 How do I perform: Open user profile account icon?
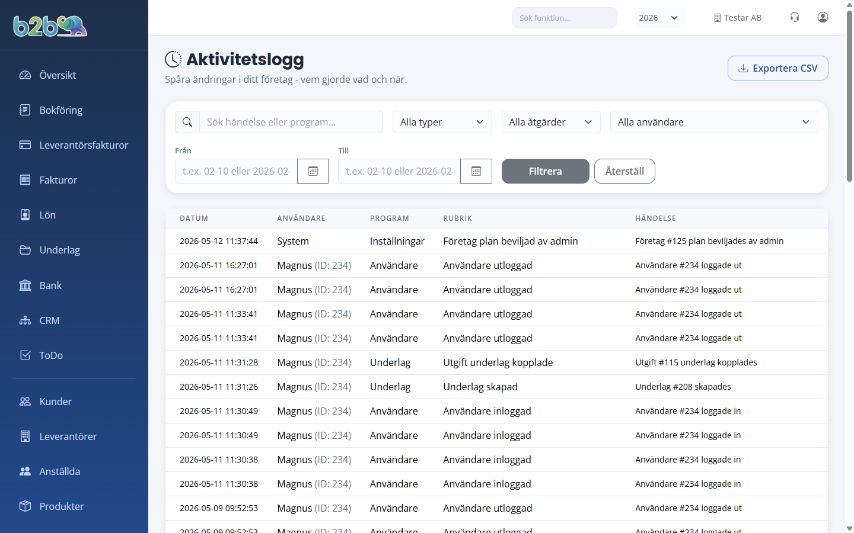(823, 17)
